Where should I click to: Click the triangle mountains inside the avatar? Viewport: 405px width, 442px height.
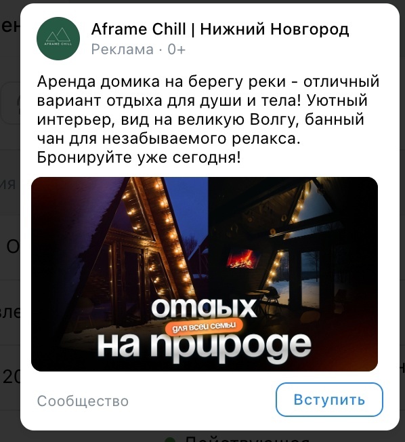click(58, 35)
